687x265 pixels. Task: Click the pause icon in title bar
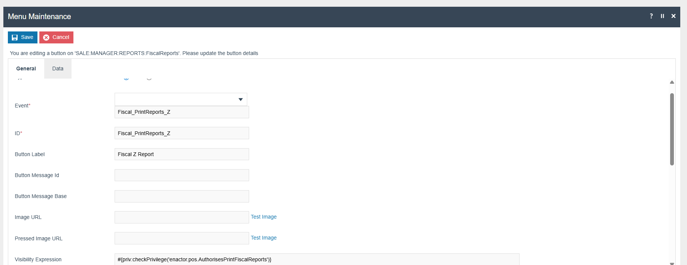click(x=662, y=16)
